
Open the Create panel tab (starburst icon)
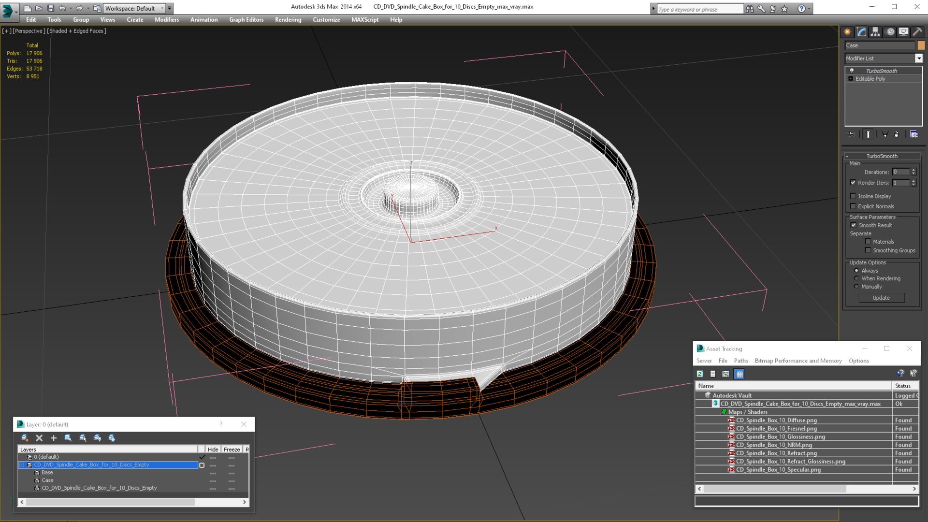[x=847, y=32]
